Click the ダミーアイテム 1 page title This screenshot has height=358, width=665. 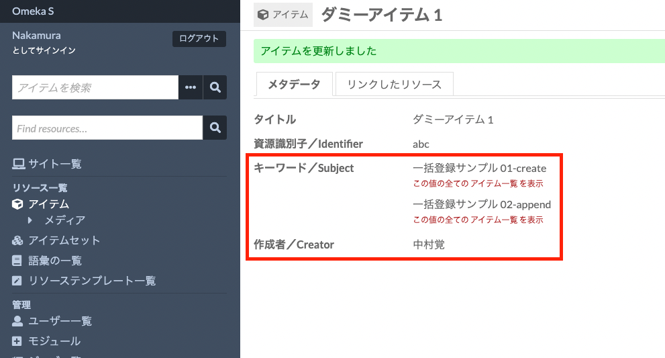(x=382, y=15)
